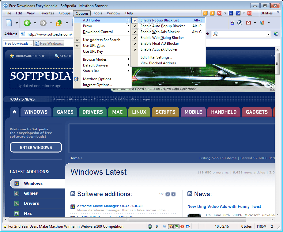The image size is (283, 232).
Task: Click blue restore tab window icon
Action: coord(238,13)
